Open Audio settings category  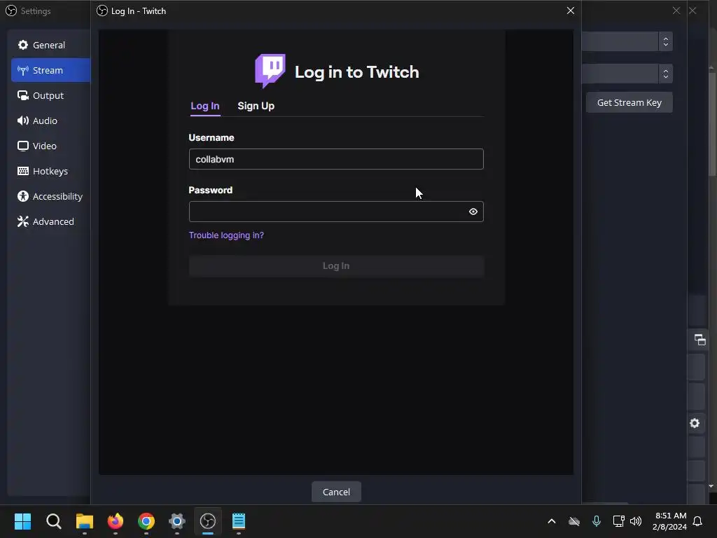coord(50,120)
